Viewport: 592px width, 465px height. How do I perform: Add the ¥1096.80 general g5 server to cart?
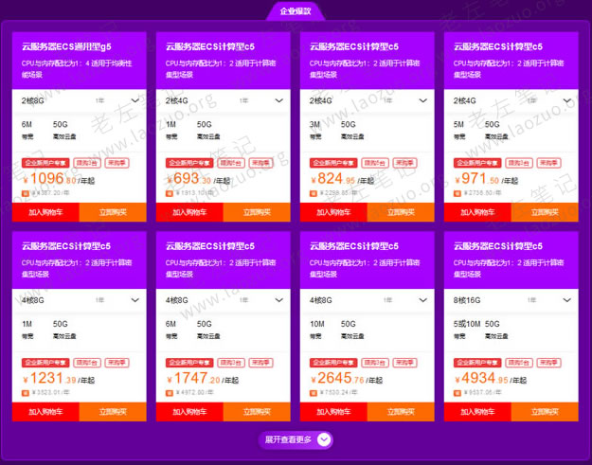46,212
